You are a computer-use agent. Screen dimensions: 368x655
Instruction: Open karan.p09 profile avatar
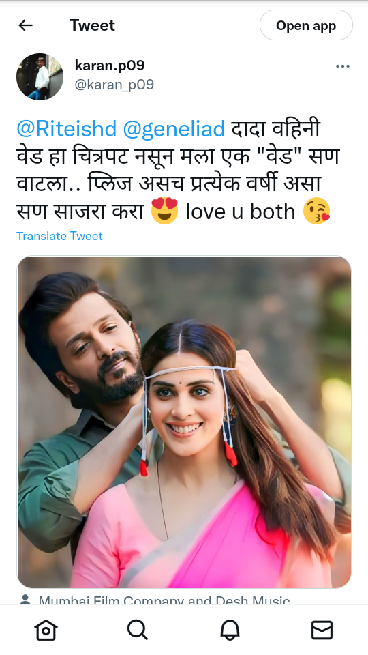pos(40,76)
